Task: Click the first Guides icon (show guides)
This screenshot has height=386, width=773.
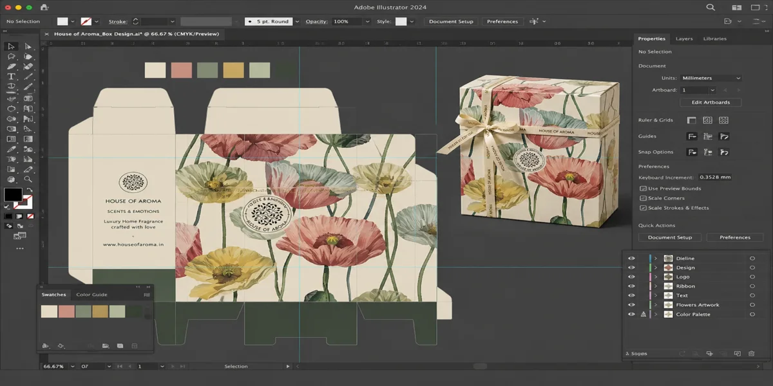Action: (x=692, y=136)
